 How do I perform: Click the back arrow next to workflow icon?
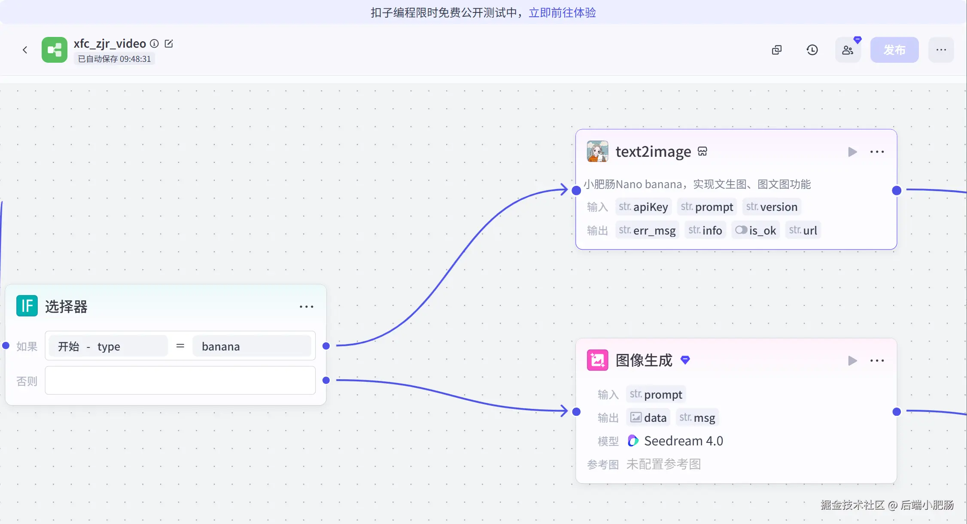pyautogui.click(x=25, y=50)
